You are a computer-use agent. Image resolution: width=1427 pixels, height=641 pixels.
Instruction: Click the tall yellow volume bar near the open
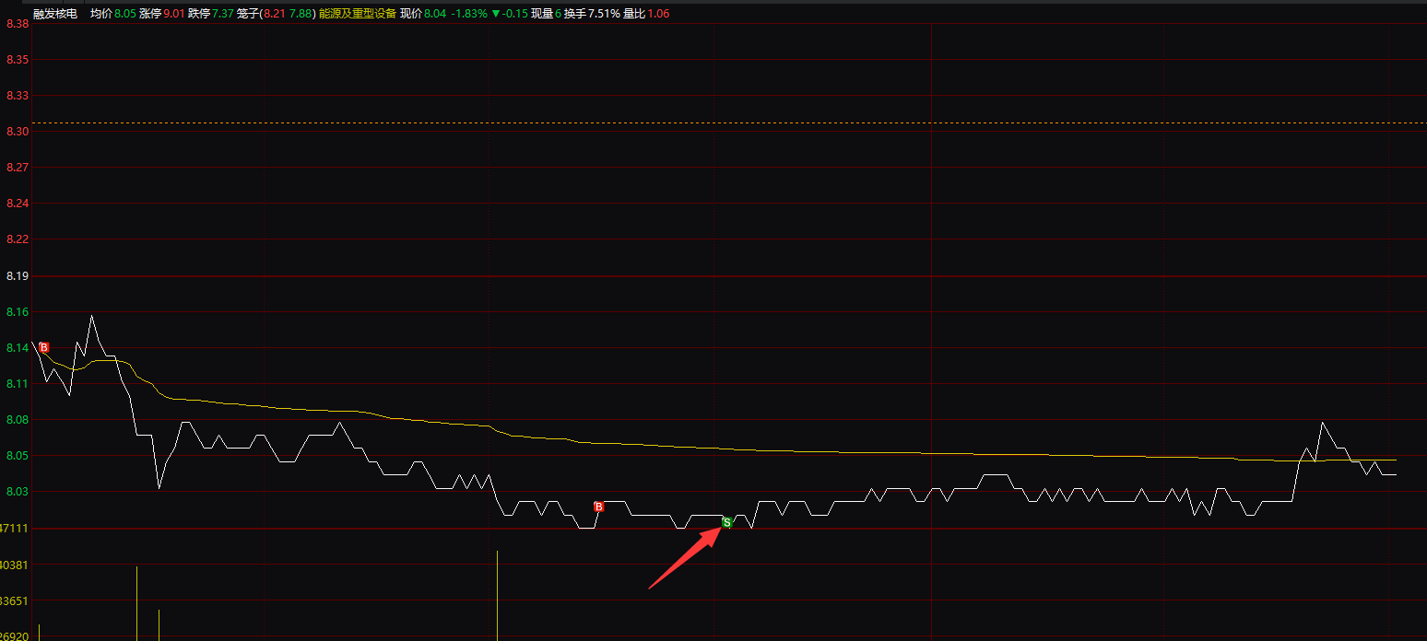pyautogui.click(x=136, y=603)
